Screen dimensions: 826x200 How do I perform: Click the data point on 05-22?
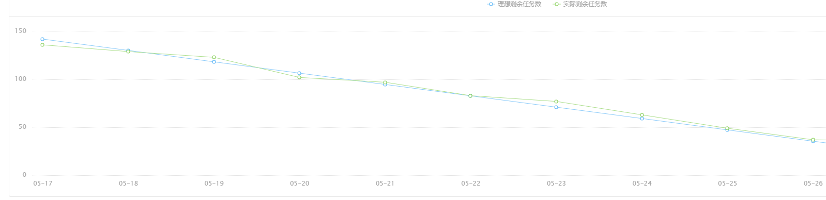click(470, 96)
